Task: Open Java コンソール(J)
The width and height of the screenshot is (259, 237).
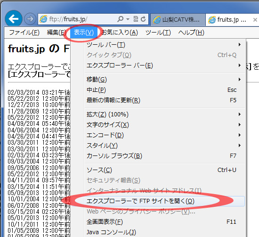Action: point(164,232)
